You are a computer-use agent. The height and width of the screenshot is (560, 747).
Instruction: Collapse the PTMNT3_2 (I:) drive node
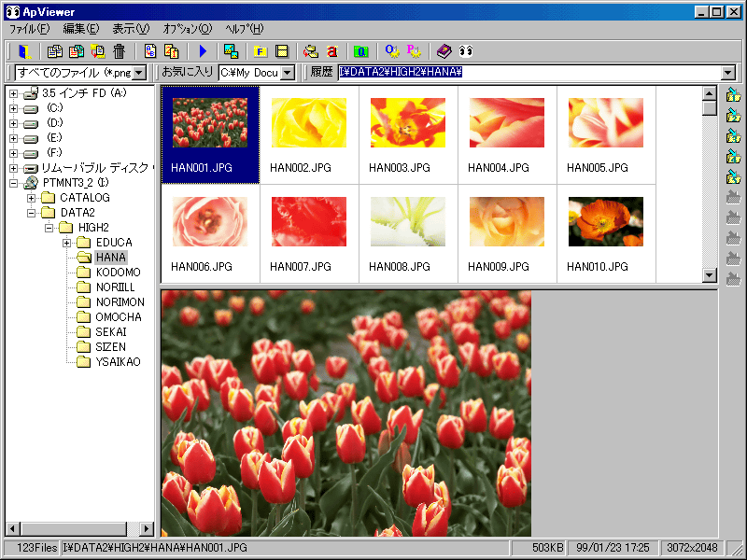(x=13, y=183)
